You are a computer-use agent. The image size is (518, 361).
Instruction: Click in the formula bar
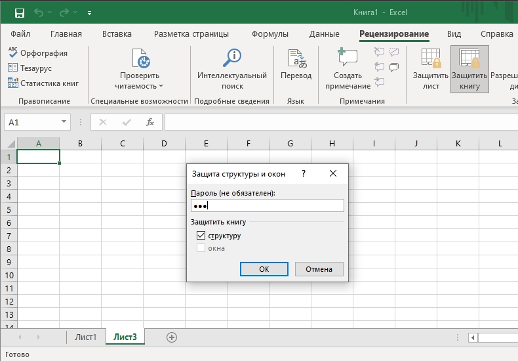[341, 122]
